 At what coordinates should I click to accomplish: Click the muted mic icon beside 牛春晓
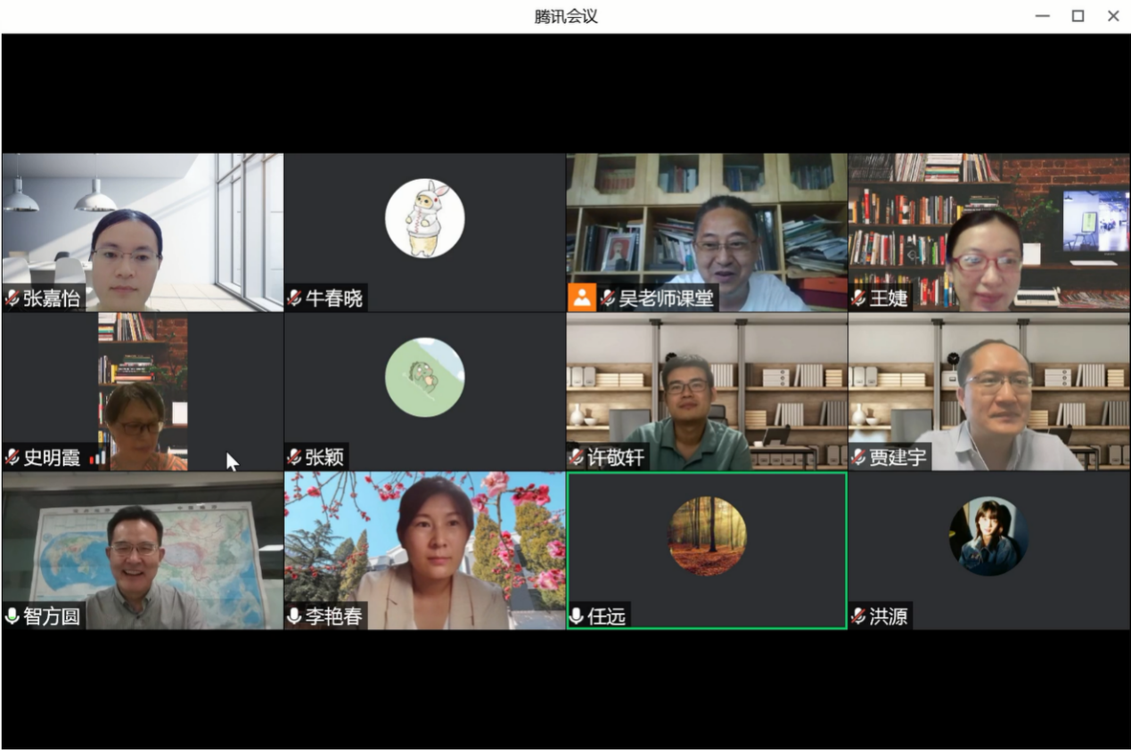(295, 298)
